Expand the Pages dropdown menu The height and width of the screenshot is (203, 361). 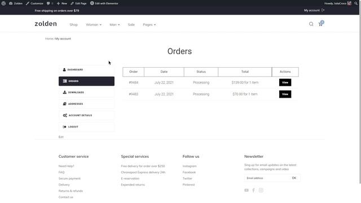[149, 25]
